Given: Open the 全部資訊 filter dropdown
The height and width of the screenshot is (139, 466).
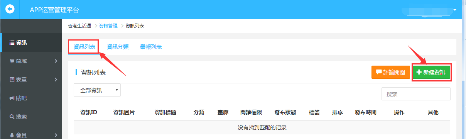Looking at the screenshot, I should 97,90.
